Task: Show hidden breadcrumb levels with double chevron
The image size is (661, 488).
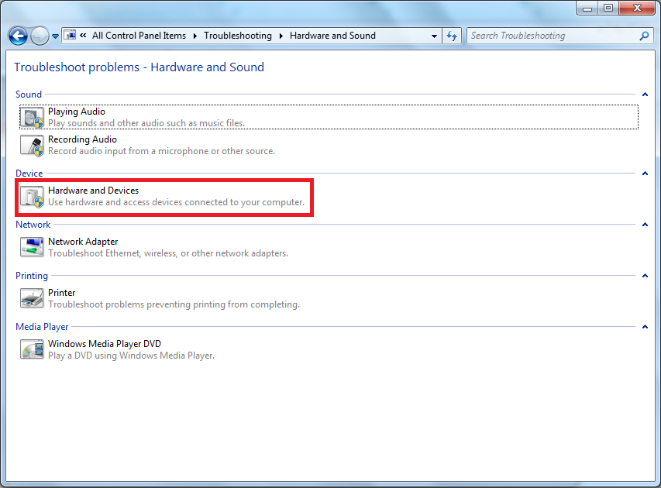Action: coord(83,36)
